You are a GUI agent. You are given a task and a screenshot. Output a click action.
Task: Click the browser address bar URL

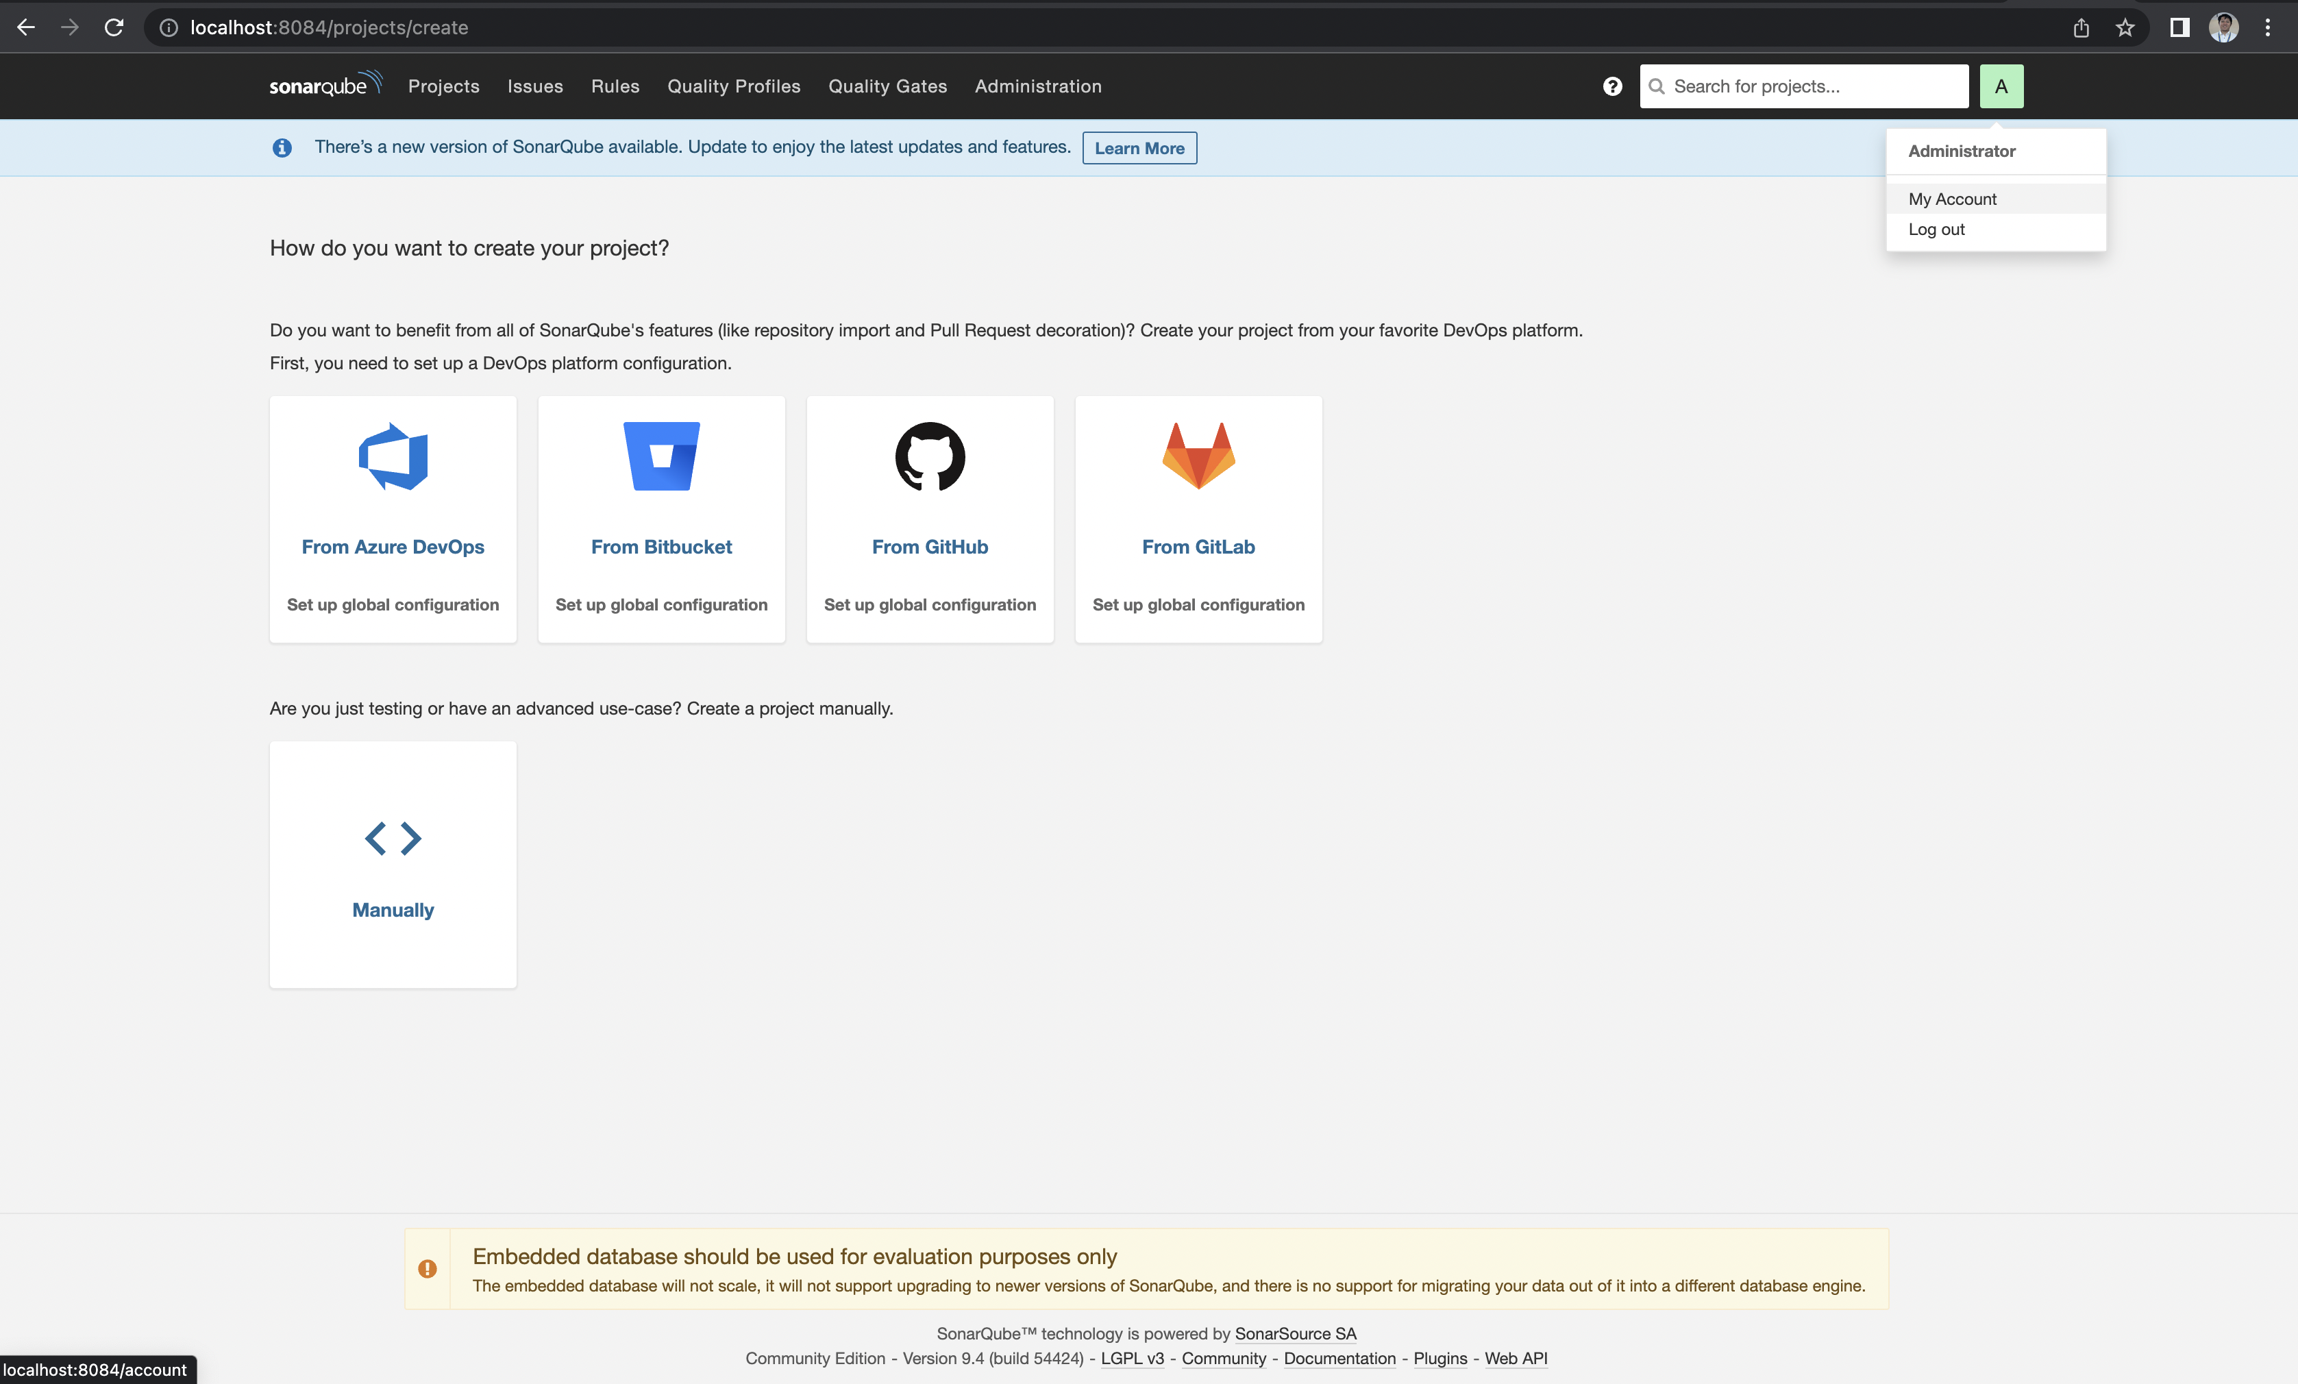click(330, 27)
